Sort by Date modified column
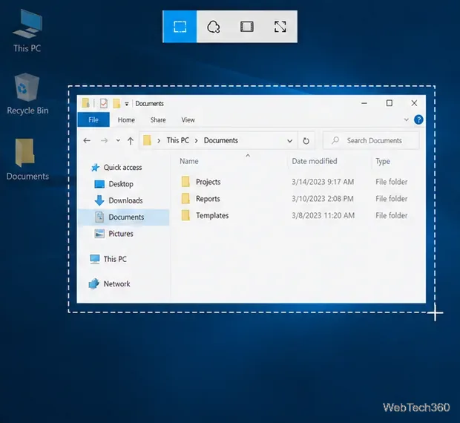460x423 pixels. 315,161
